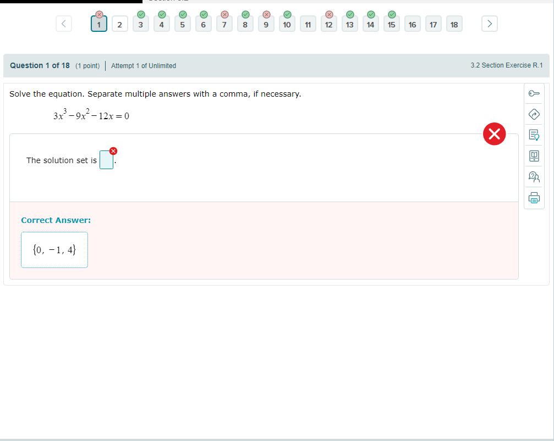Select question 2 in navigator
Screen dimensions: 554x441
120,24
